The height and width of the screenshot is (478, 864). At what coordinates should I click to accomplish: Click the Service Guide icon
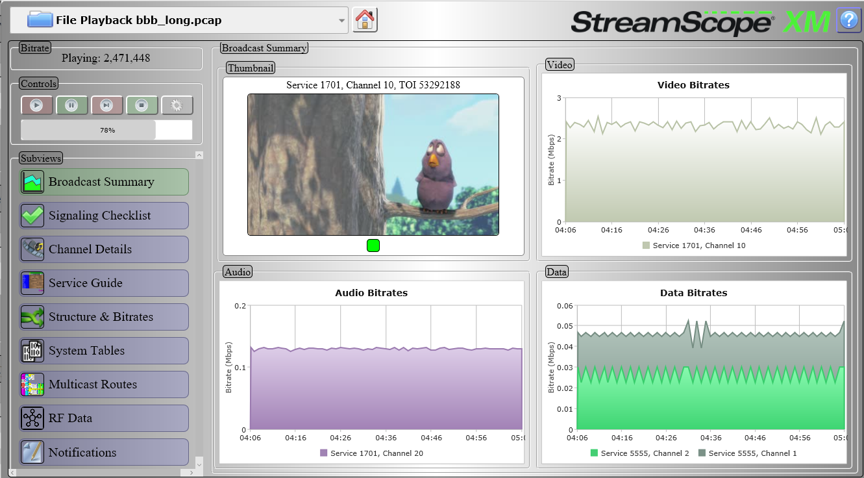pyautogui.click(x=32, y=283)
